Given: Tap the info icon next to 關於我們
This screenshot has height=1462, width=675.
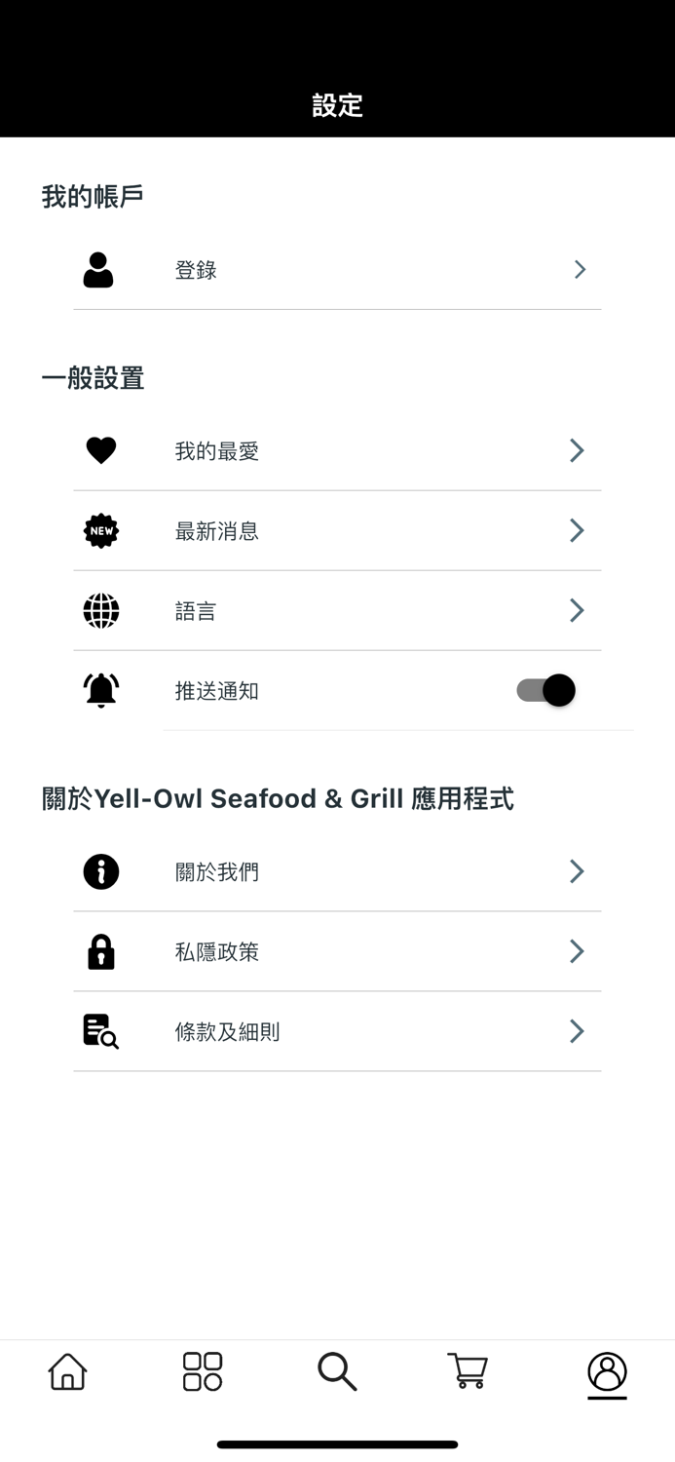Looking at the screenshot, I should coord(101,871).
